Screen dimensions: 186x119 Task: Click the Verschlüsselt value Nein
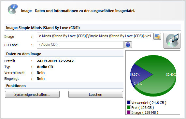click(41, 73)
